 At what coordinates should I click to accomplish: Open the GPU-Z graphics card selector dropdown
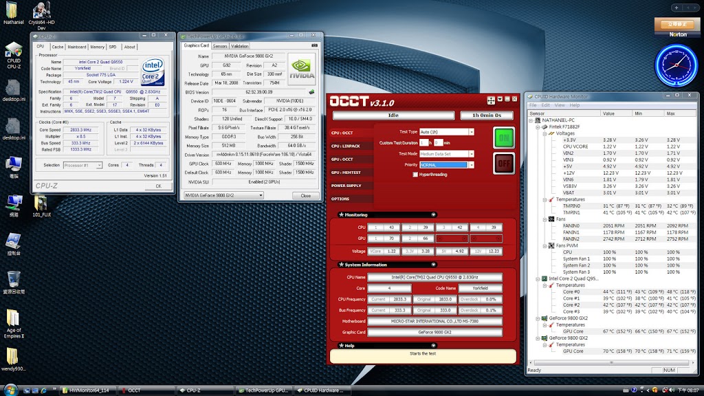click(x=223, y=195)
